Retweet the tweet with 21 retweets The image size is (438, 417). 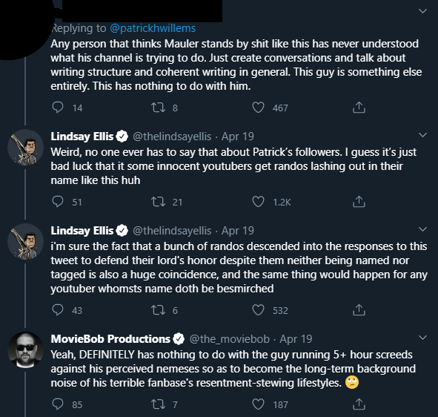point(158,202)
